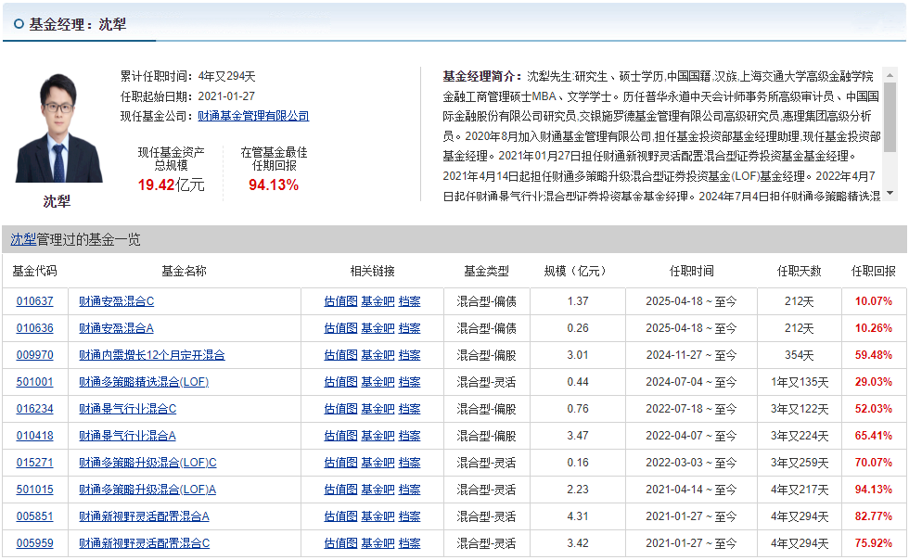Open 财通景气行业混合C fund page

coord(128,409)
